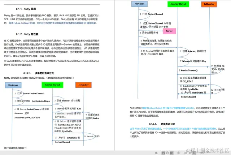Select text "1 打开 ServerSocketChannel"
Viewport: 231px width, 155px height.
click(30, 94)
